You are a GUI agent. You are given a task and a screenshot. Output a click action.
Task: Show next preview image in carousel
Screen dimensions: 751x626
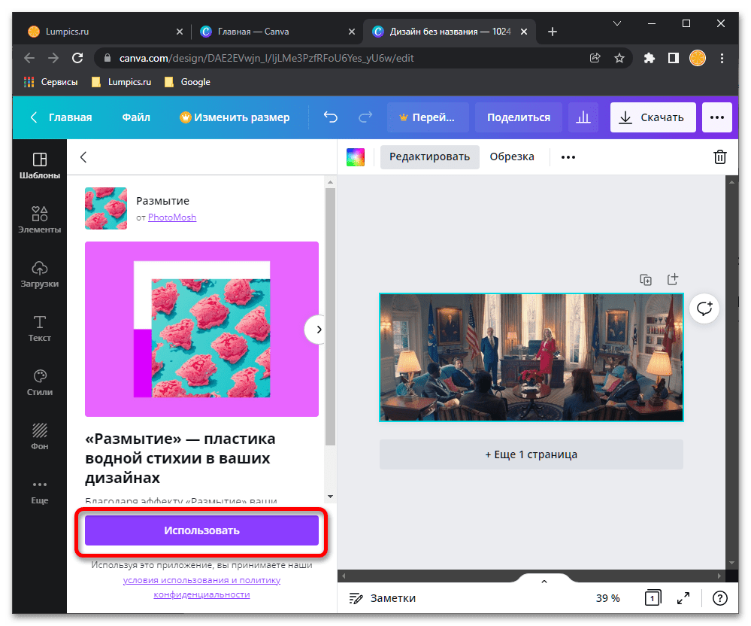[x=319, y=330]
